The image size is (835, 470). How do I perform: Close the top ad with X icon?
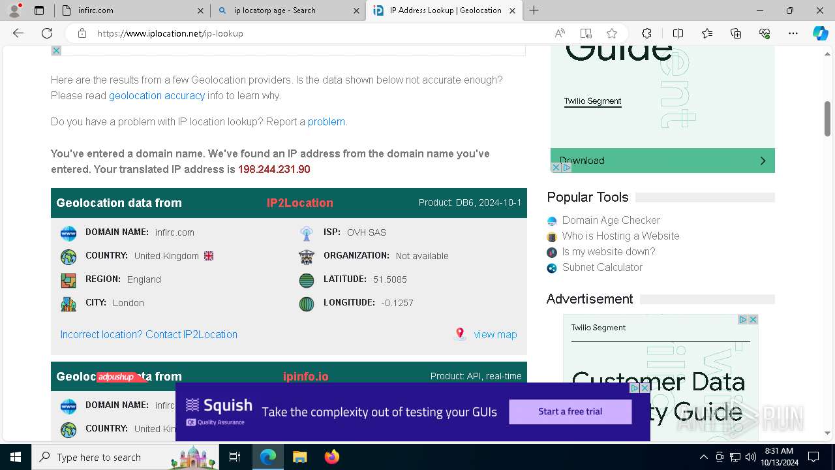[56, 51]
